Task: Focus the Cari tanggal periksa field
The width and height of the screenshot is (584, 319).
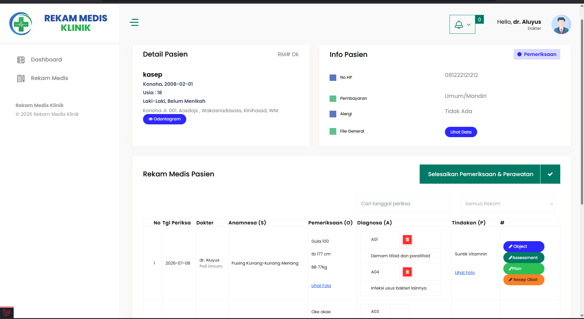Action: coord(403,203)
